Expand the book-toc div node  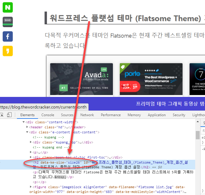[x=31, y=157]
